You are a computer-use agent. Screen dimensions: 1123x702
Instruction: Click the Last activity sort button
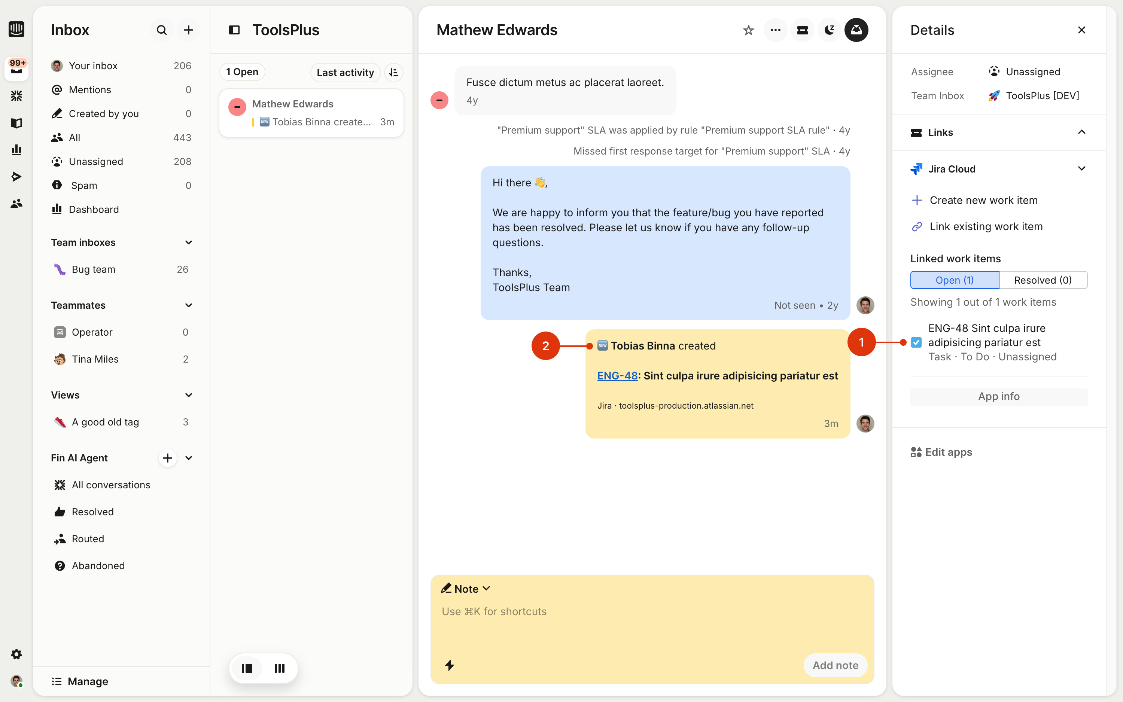click(345, 73)
